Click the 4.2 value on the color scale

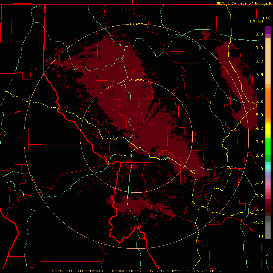259,129
